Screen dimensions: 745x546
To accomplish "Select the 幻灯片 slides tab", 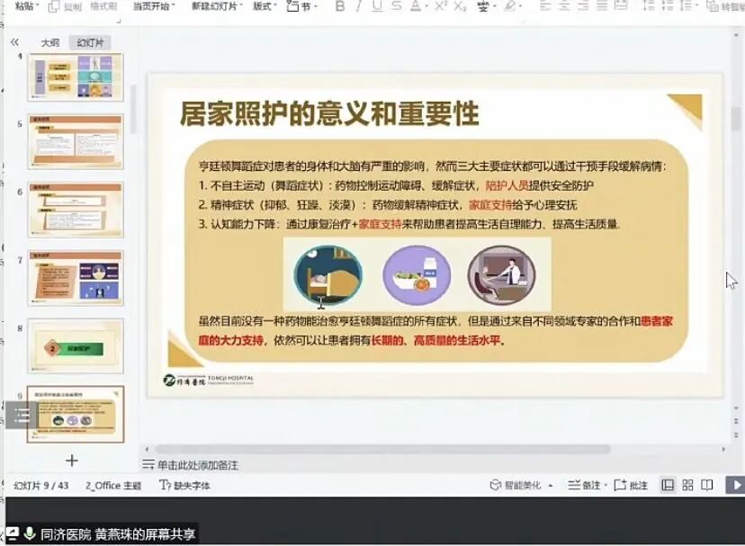I will point(88,41).
